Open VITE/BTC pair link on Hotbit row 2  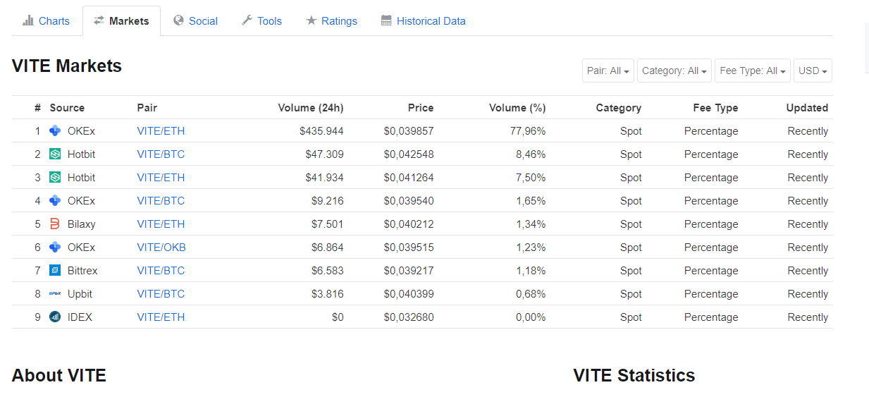click(x=161, y=154)
